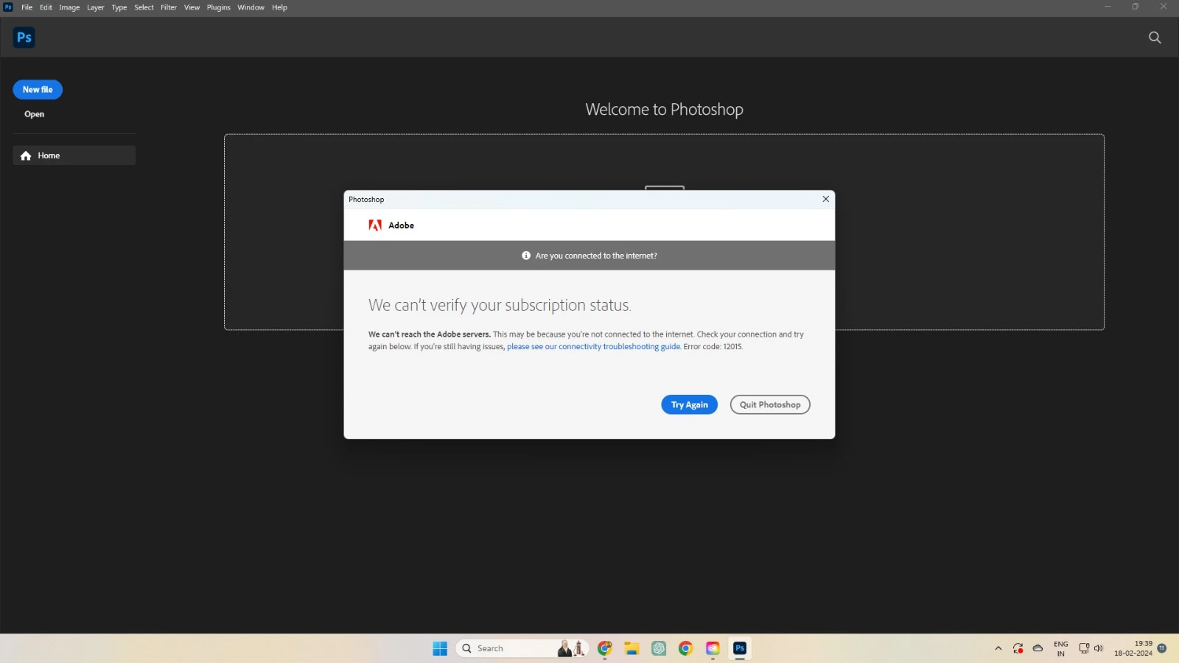Viewport: 1179px width, 663px height.
Task: Click the sync update tray icon
Action: (1018, 648)
